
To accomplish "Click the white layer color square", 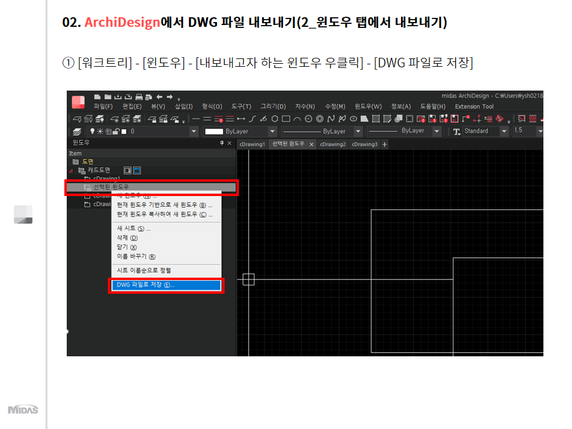I will click(x=124, y=132).
